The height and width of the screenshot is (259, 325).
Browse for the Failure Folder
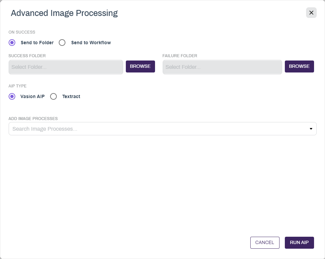pyautogui.click(x=299, y=66)
